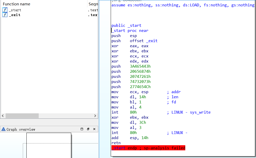This screenshot has width=256, height=158.
Task: Click 'mov bl, 1' instruction
Action: [x=126, y=102]
